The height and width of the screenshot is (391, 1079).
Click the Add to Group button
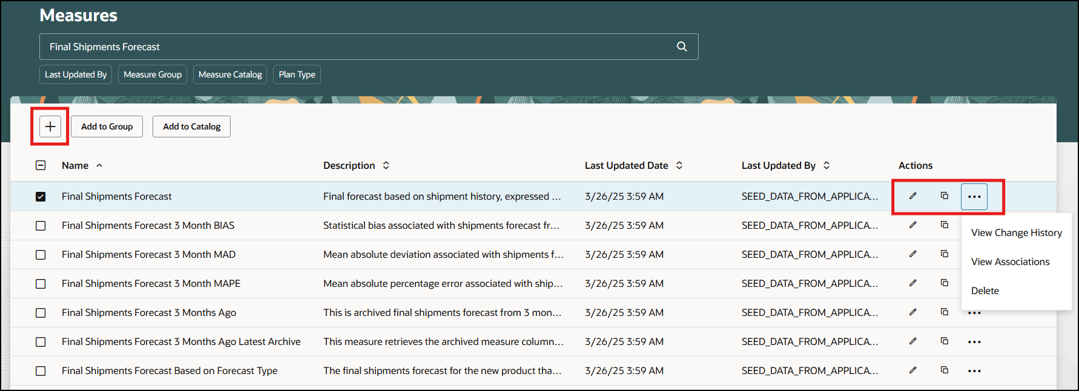pyautogui.click(x=107, y=126)
